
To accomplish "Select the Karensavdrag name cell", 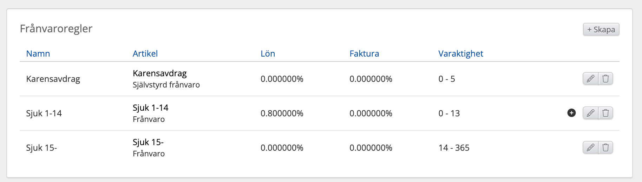I will click(53, 79).
